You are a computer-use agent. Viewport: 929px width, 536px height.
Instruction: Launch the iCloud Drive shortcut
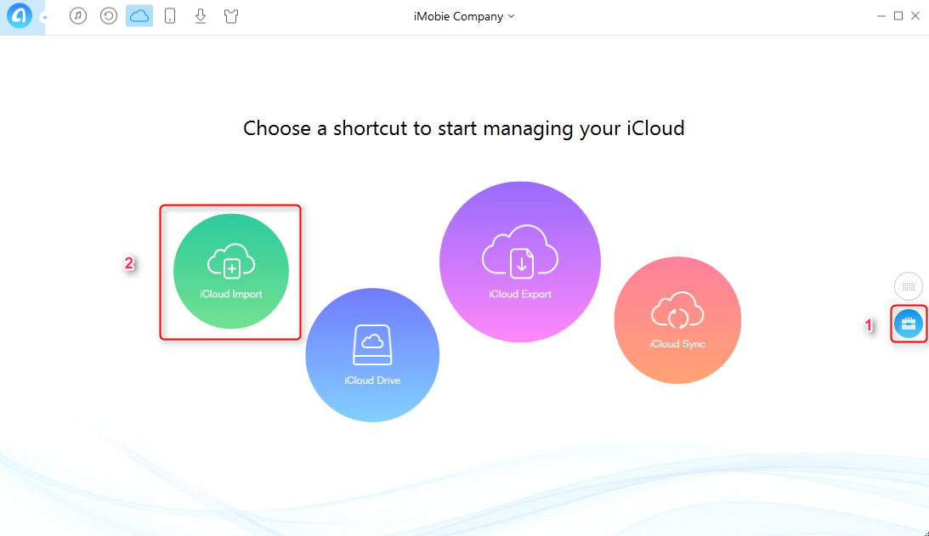[372, 355]
